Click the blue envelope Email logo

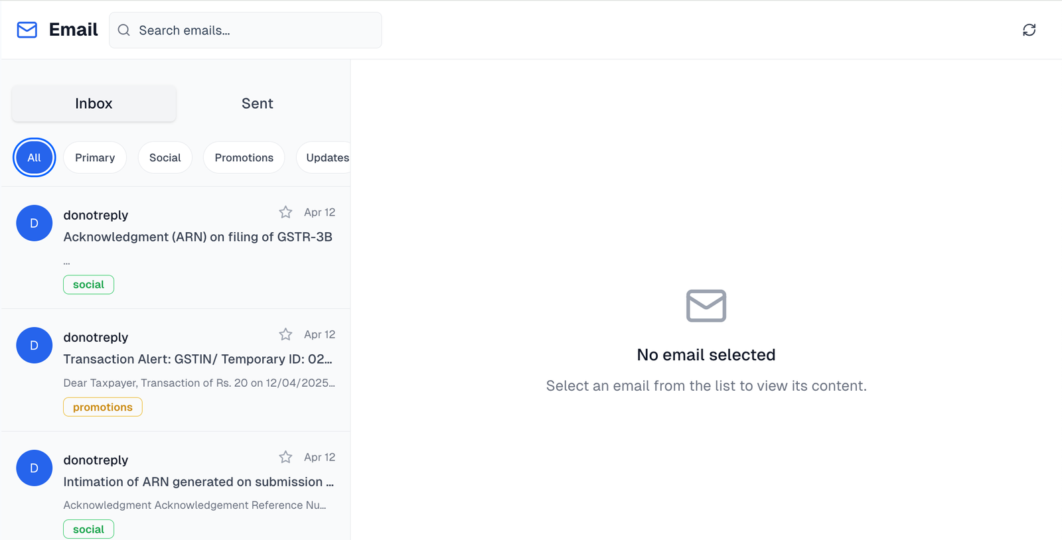27,30
